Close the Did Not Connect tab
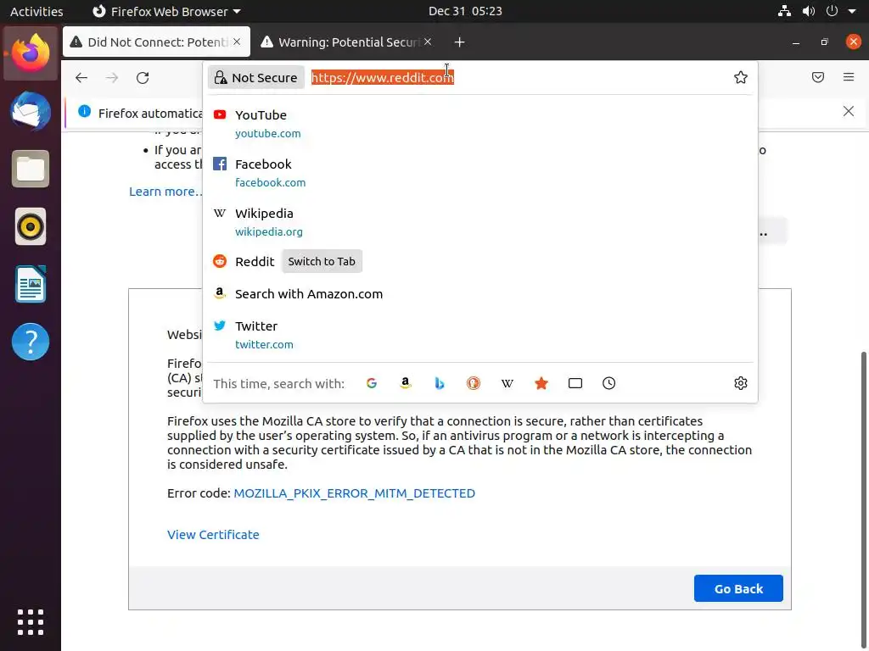 (x=237, y=42)
